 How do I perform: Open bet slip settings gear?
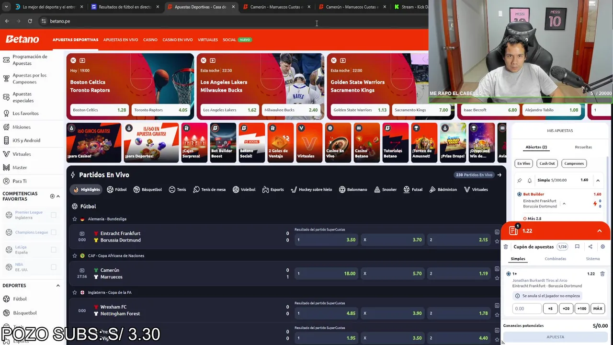pyautogui.click(x=602, y=247)
